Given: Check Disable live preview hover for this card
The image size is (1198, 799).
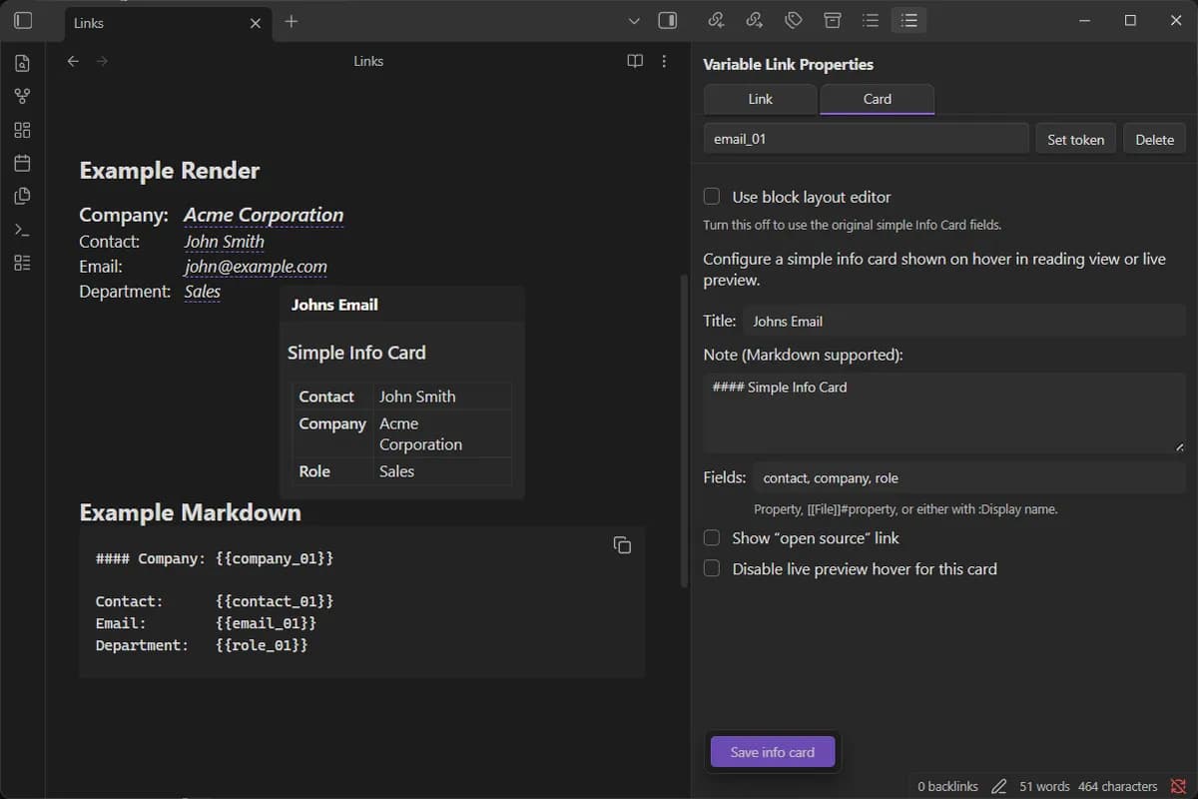Looking at the screenshot, I should point(712,568).
